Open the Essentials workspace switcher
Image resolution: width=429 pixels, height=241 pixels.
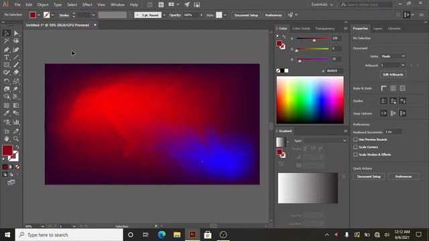[x=322, y=5]
